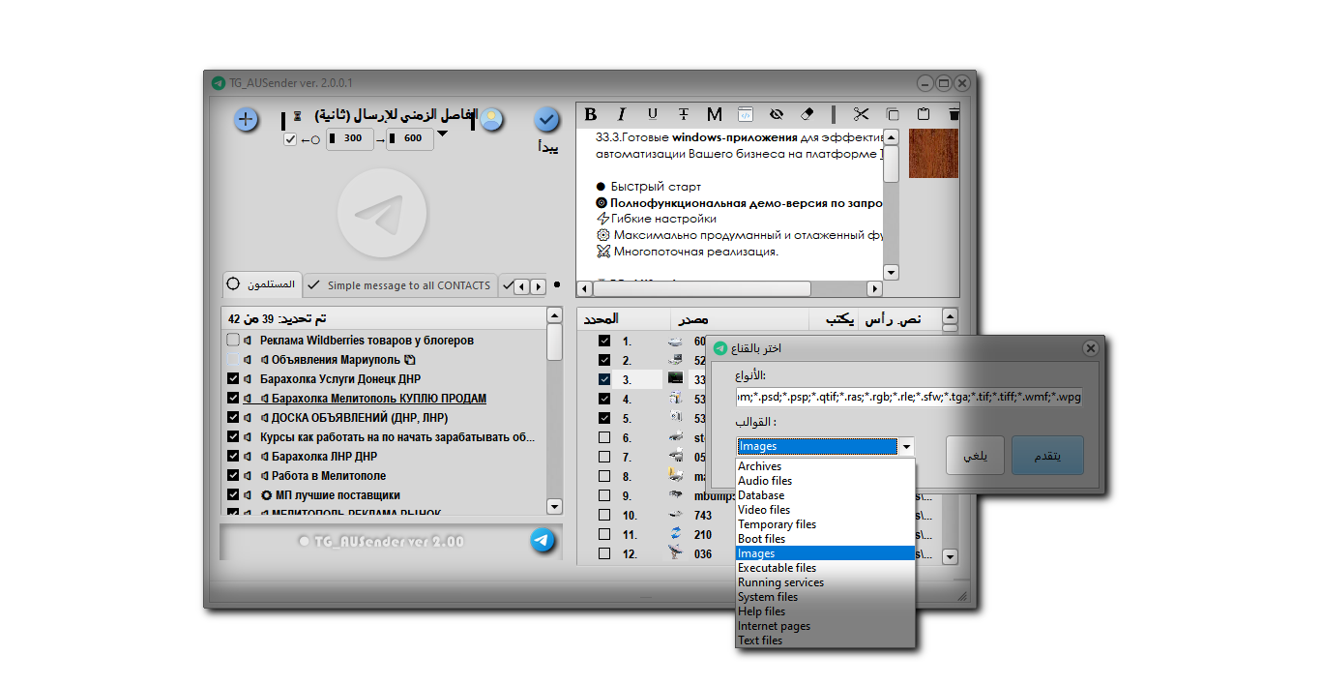Check the checkbox for source row 12
The image size is (1321, 685).
pyautogui.click(x=604, y=553)
